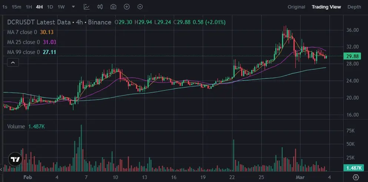Image resolution: width=368 pixels, height=182 pixels.
Task: Select the MA 25 close indicator label
Action: [23, 42]
